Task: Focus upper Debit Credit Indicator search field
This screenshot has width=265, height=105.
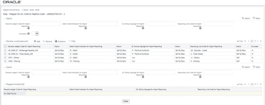Action: tap(103, 24)
